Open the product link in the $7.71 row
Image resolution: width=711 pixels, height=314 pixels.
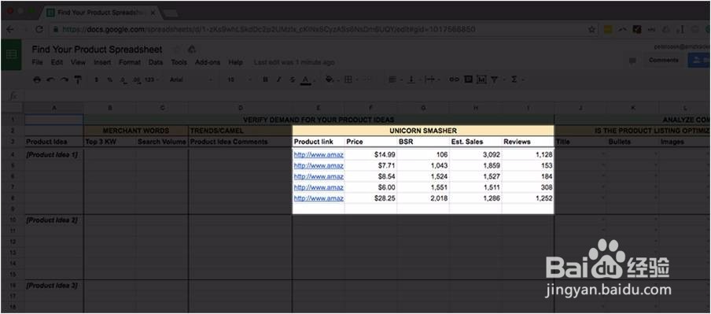click(x=319, y=165)
